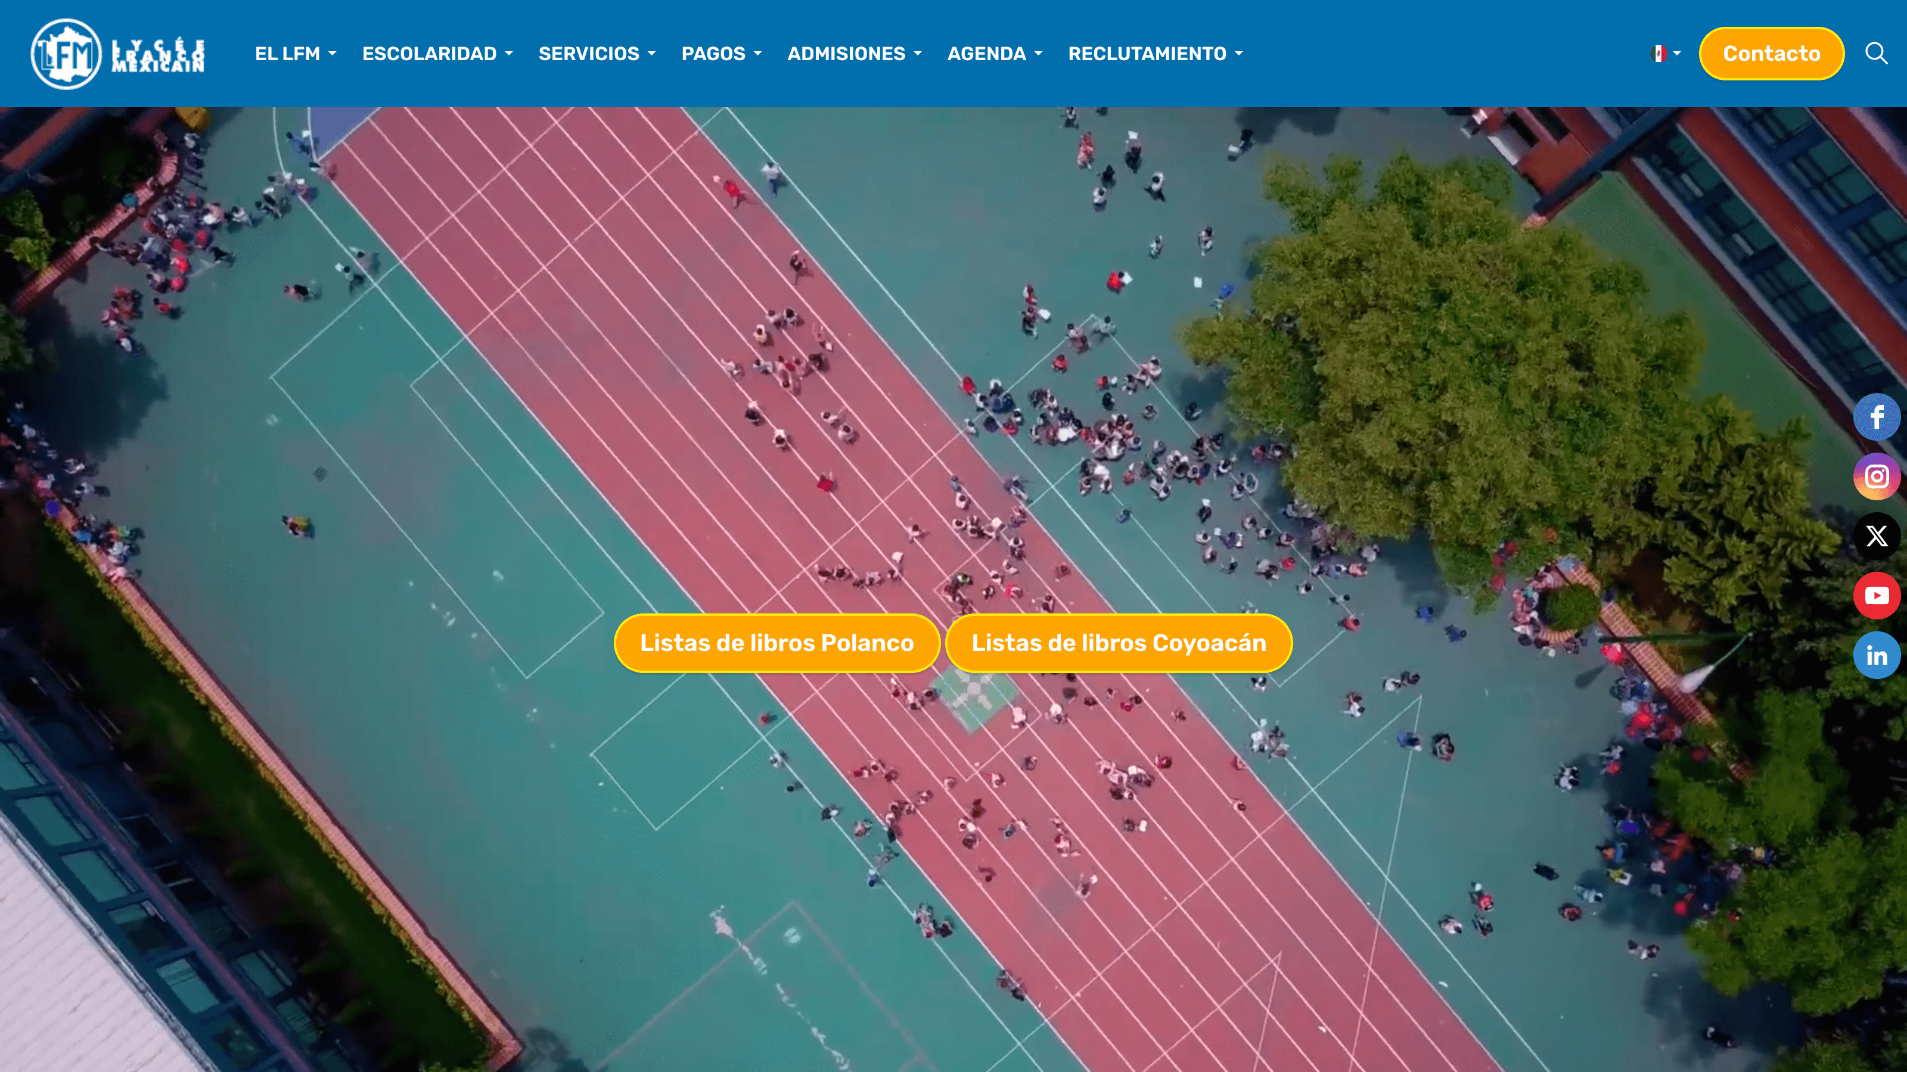Screen dimensions: 1907x1072
Task: Open the YouTube channel icon
Action: click(x=1876, y=596)
